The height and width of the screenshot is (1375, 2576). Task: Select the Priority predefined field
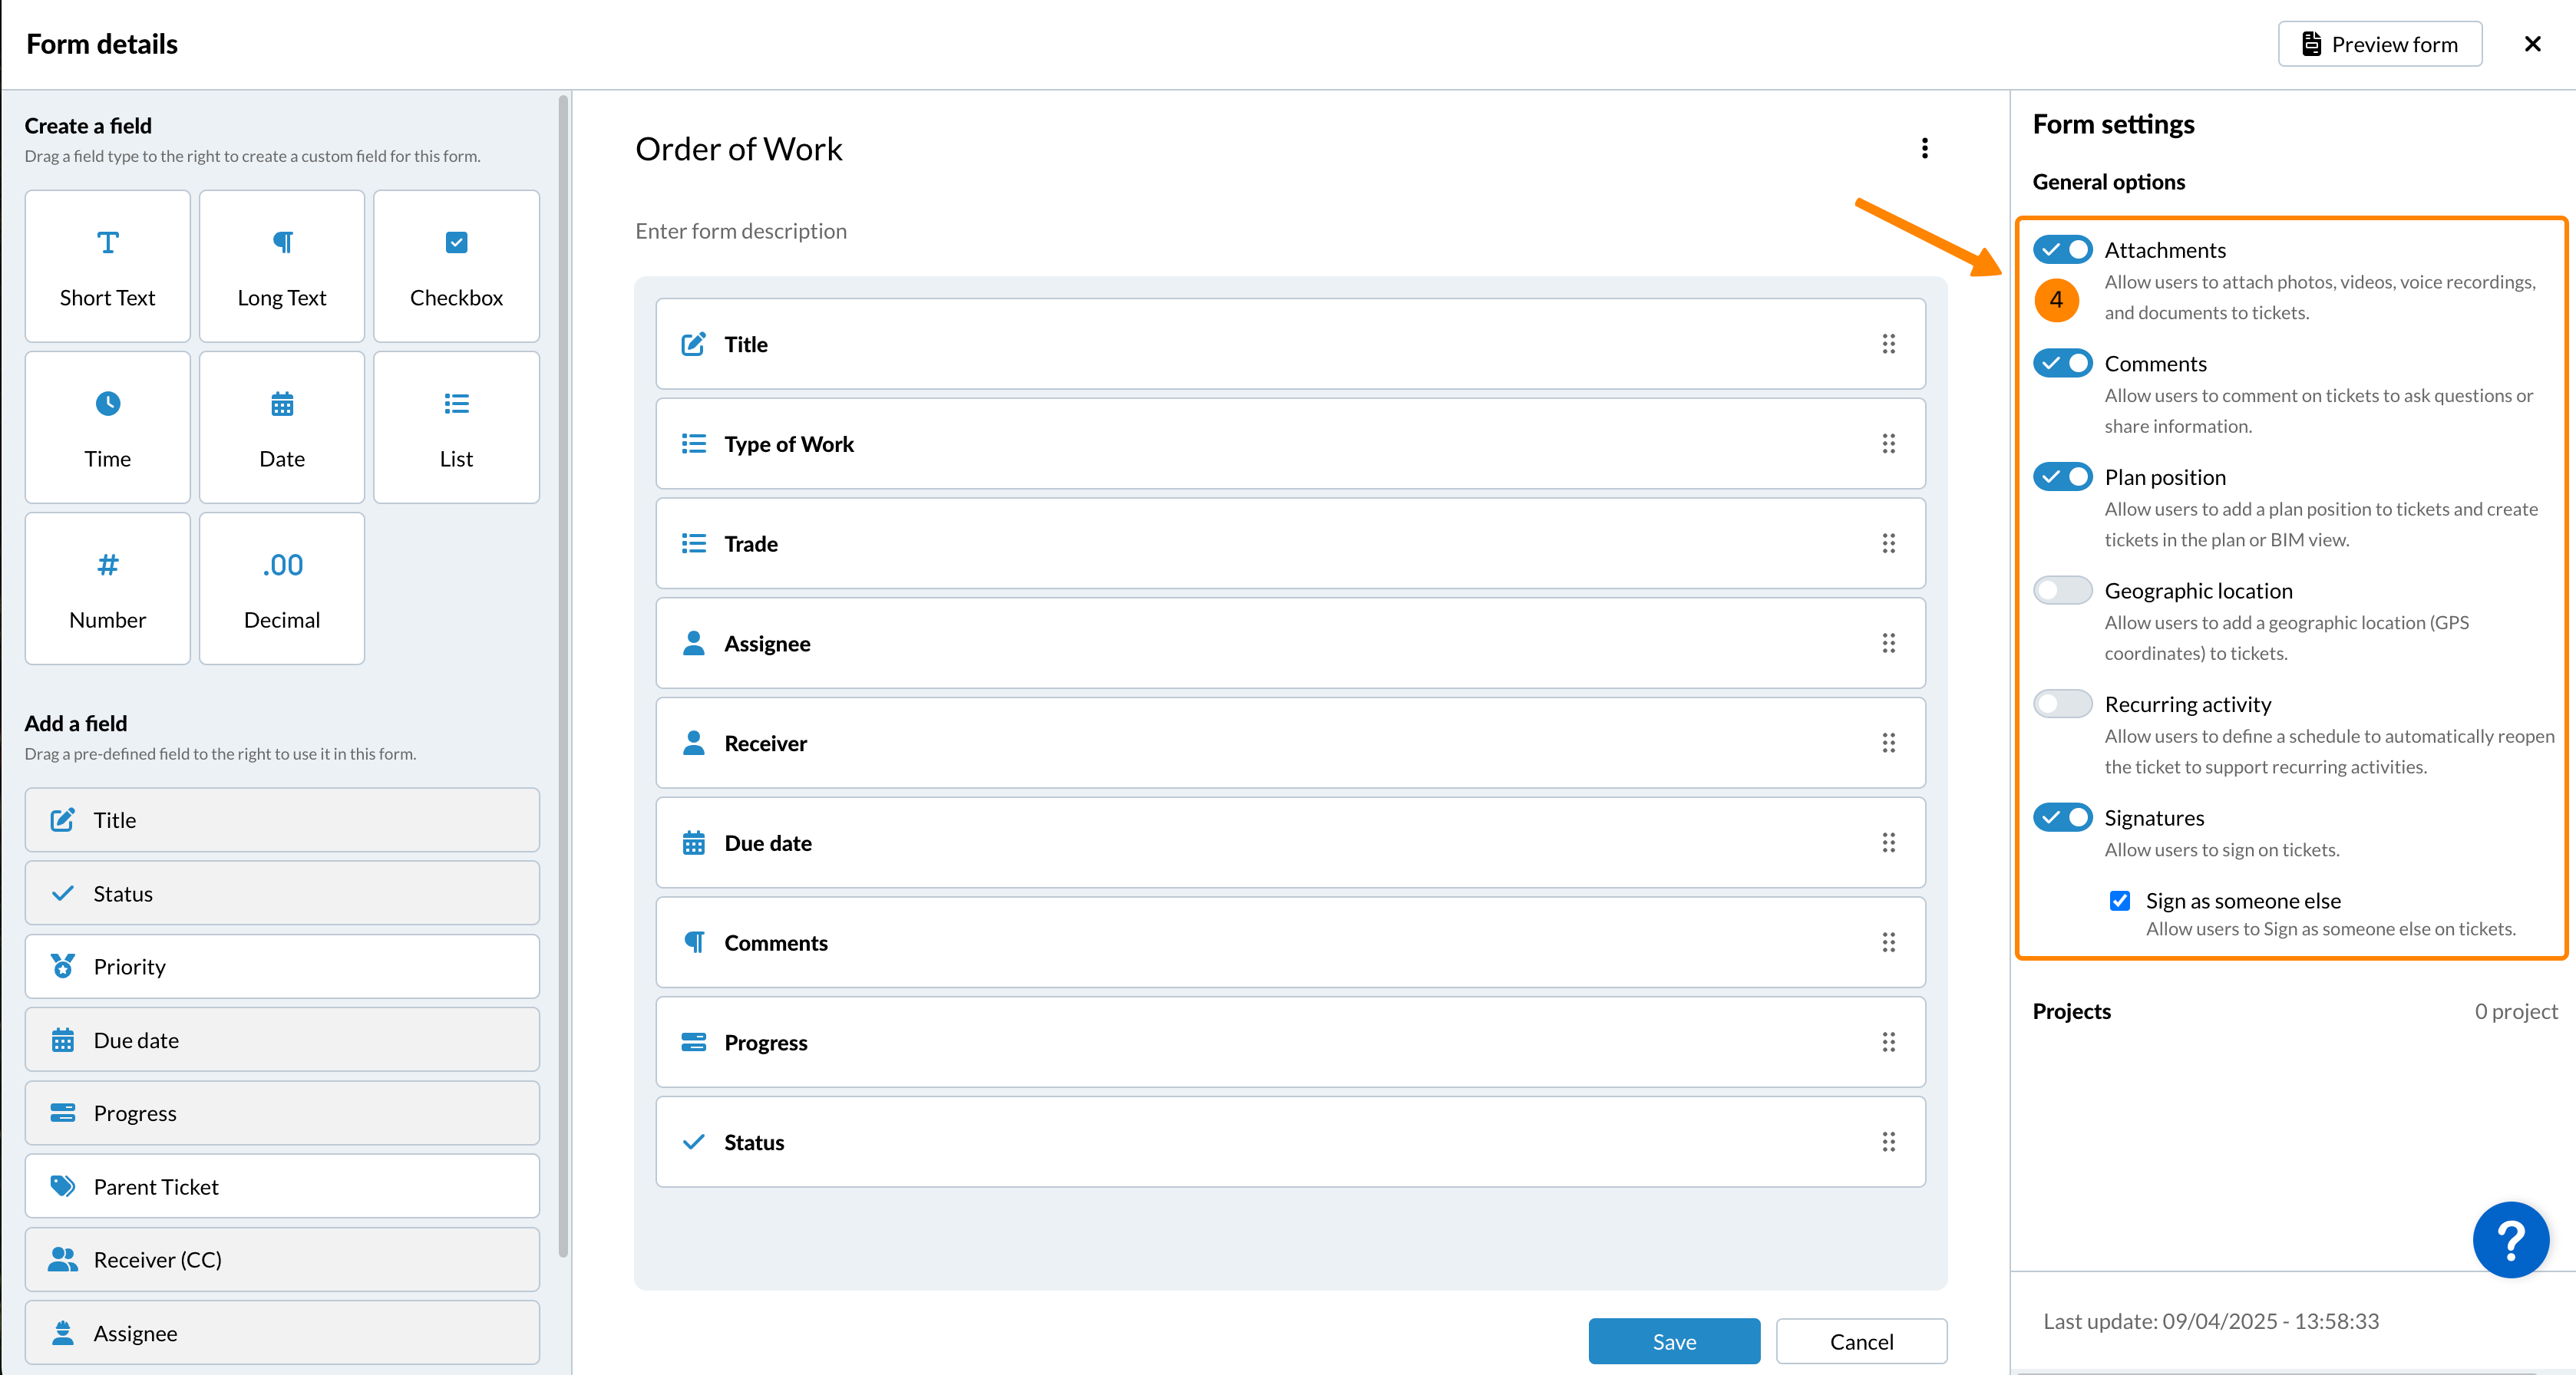pos(281,966)
